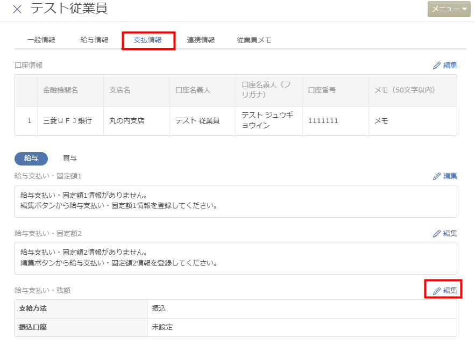Click account number 1111111 in table
475x345 pixels.
coord(323,121)
